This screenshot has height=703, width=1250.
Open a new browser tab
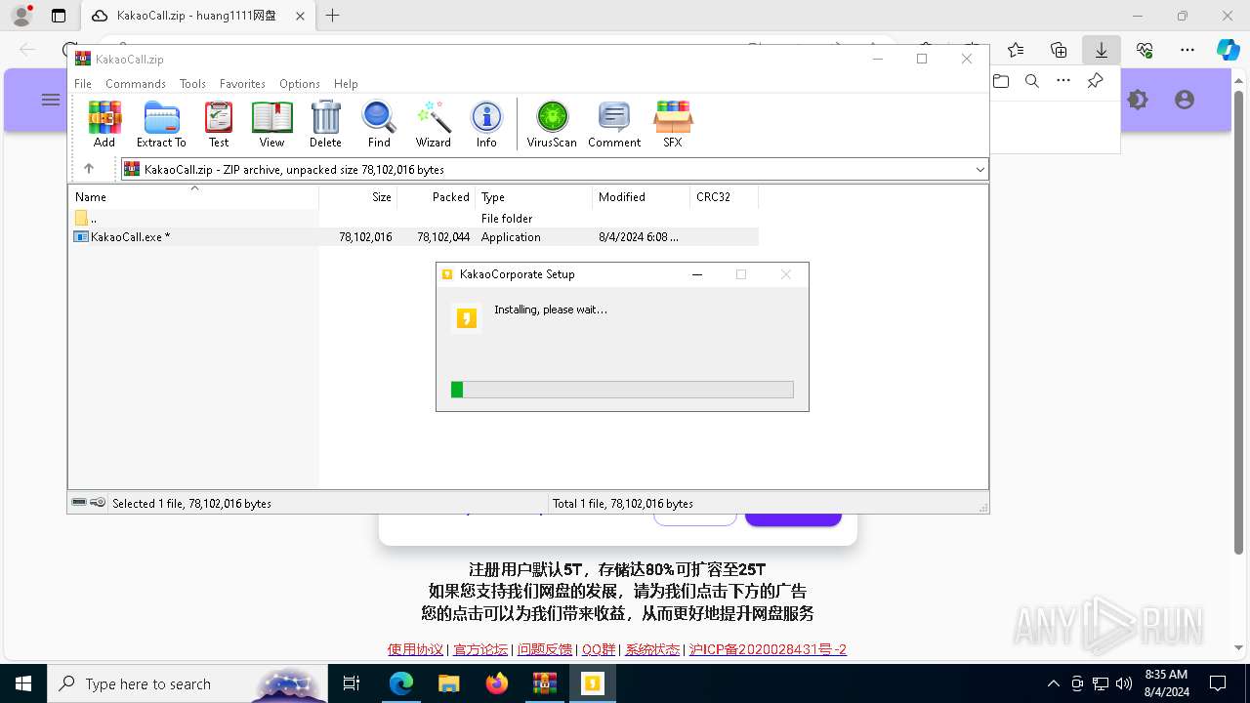point(333,16)
